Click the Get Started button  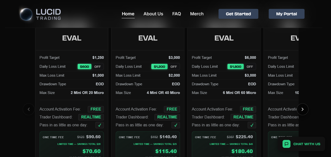coord(238,14)
